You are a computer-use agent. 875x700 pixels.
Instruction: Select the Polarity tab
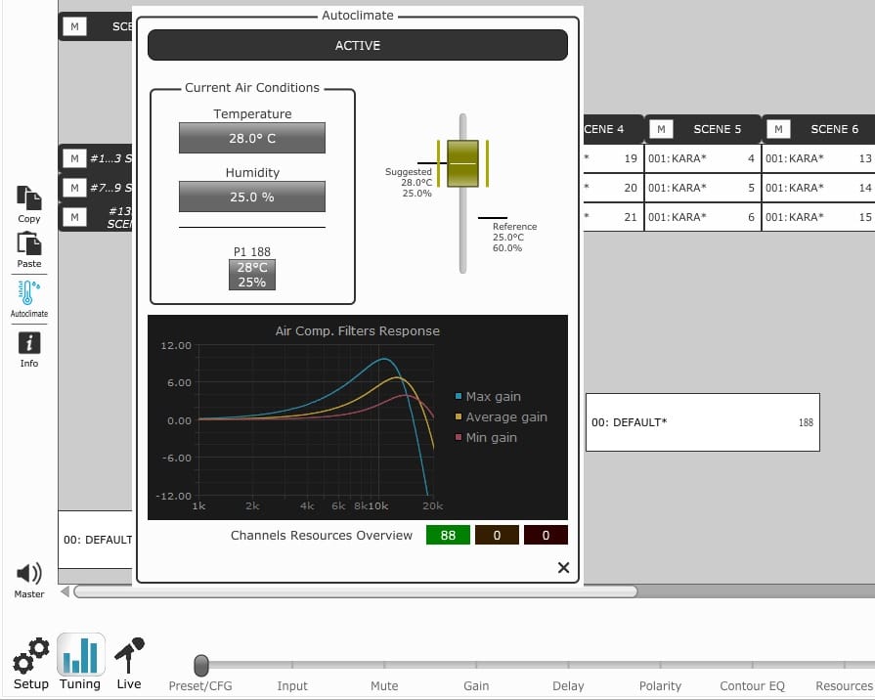(x=660, y=685)
